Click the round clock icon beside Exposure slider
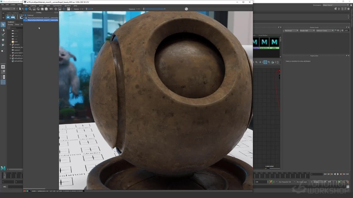 [x=187, y=9]
